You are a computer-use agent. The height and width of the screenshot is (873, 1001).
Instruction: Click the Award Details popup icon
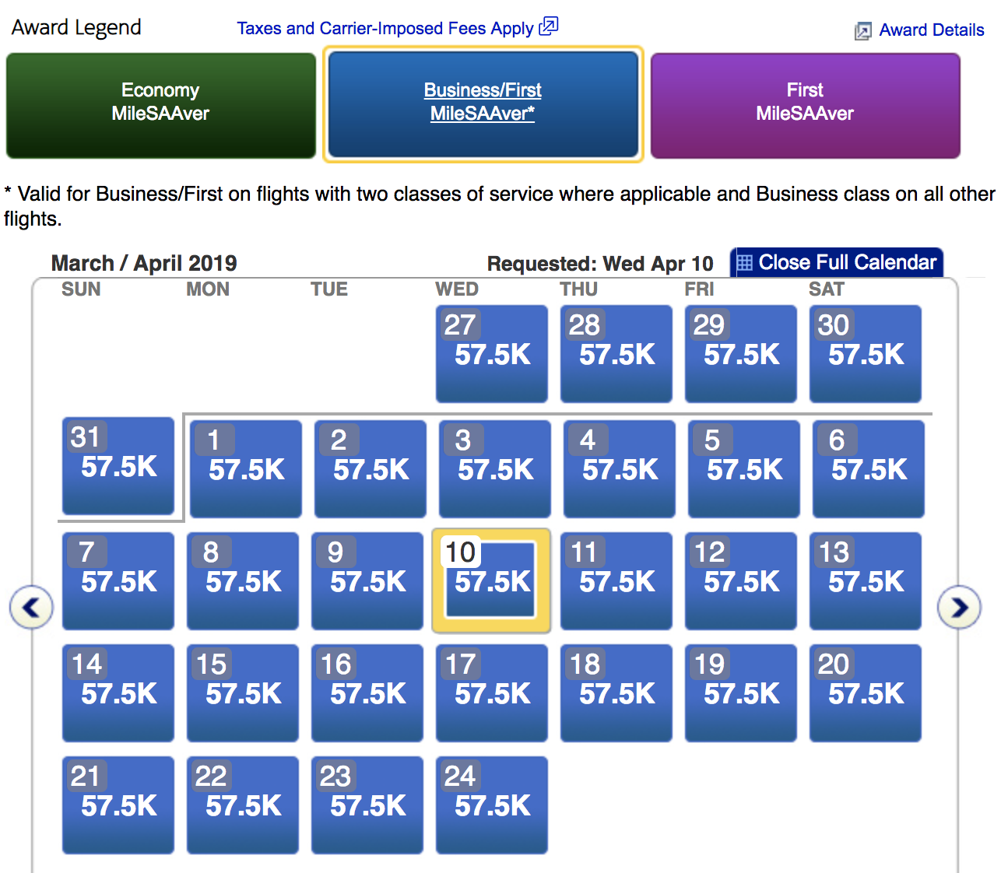click(862, 31)
